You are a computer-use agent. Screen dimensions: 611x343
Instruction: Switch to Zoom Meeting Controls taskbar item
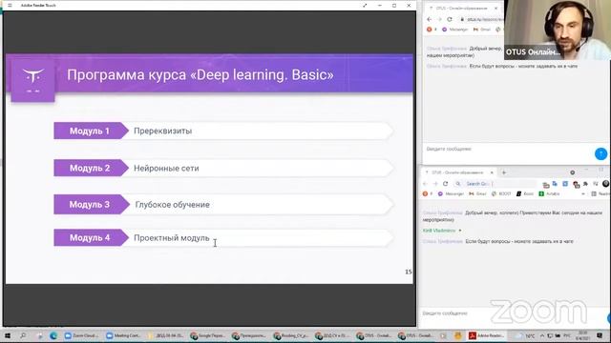click(123, 335)
